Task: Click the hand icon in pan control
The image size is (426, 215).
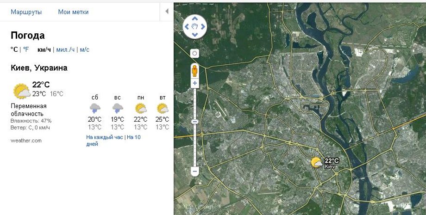Action: (x=195, y=27)
